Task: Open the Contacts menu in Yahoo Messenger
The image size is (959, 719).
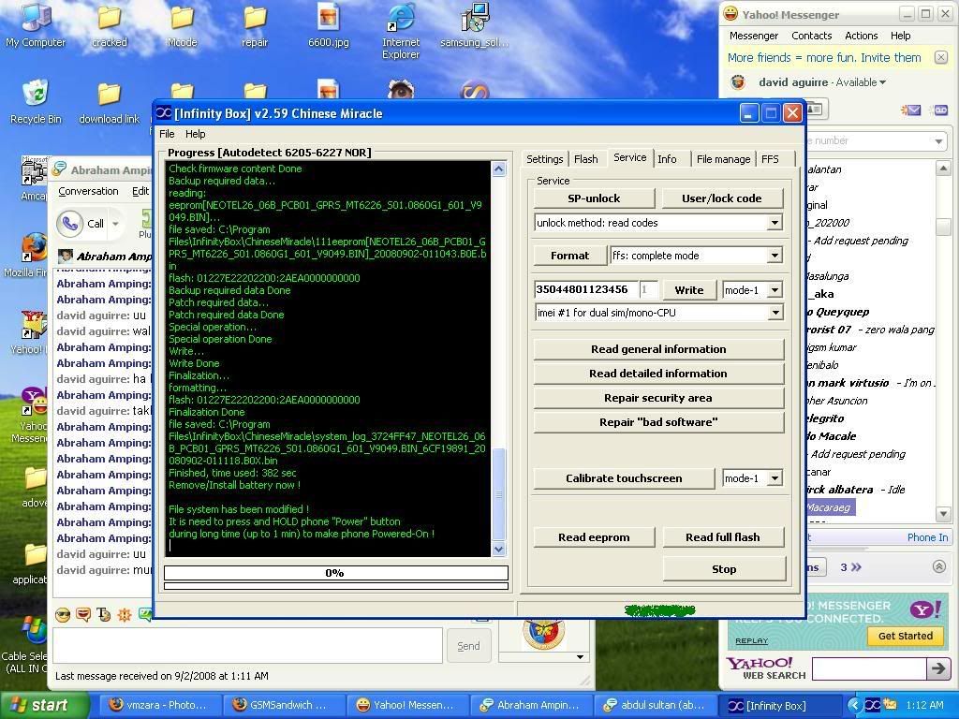Action: (812, 36)
